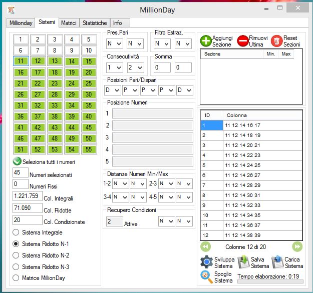Open second Distanze 4-5 dropdown
This screenshot has height=293, width=313.
click(184, 197)
